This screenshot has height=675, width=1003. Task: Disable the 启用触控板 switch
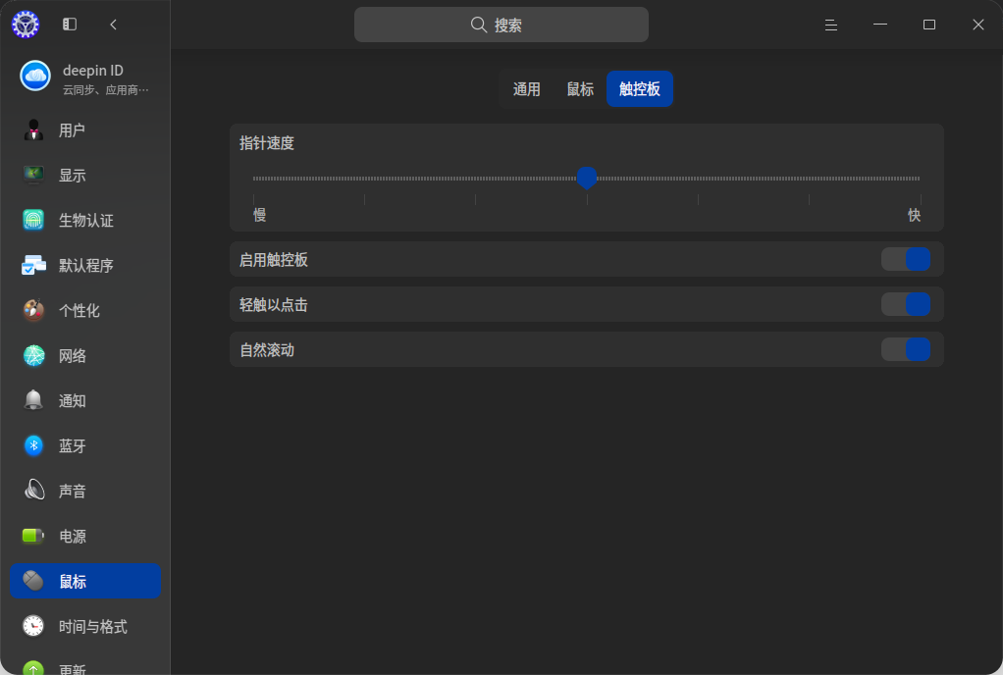click(905, 260)
